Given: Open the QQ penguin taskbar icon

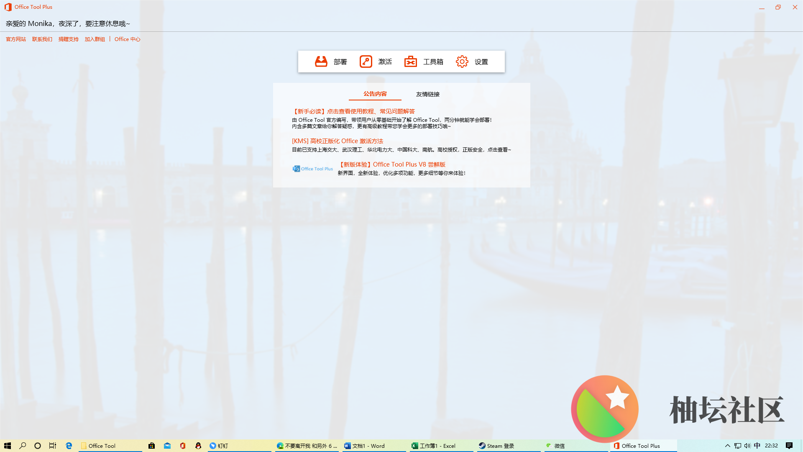Looking at the screenshot, I should (198, 446).
